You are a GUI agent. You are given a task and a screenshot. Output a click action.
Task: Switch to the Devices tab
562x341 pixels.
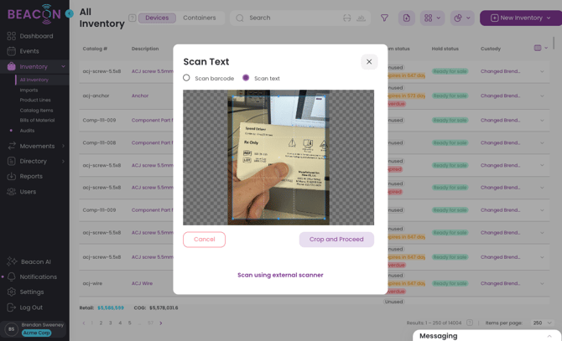pyautogui.click(x=157, y=18)
